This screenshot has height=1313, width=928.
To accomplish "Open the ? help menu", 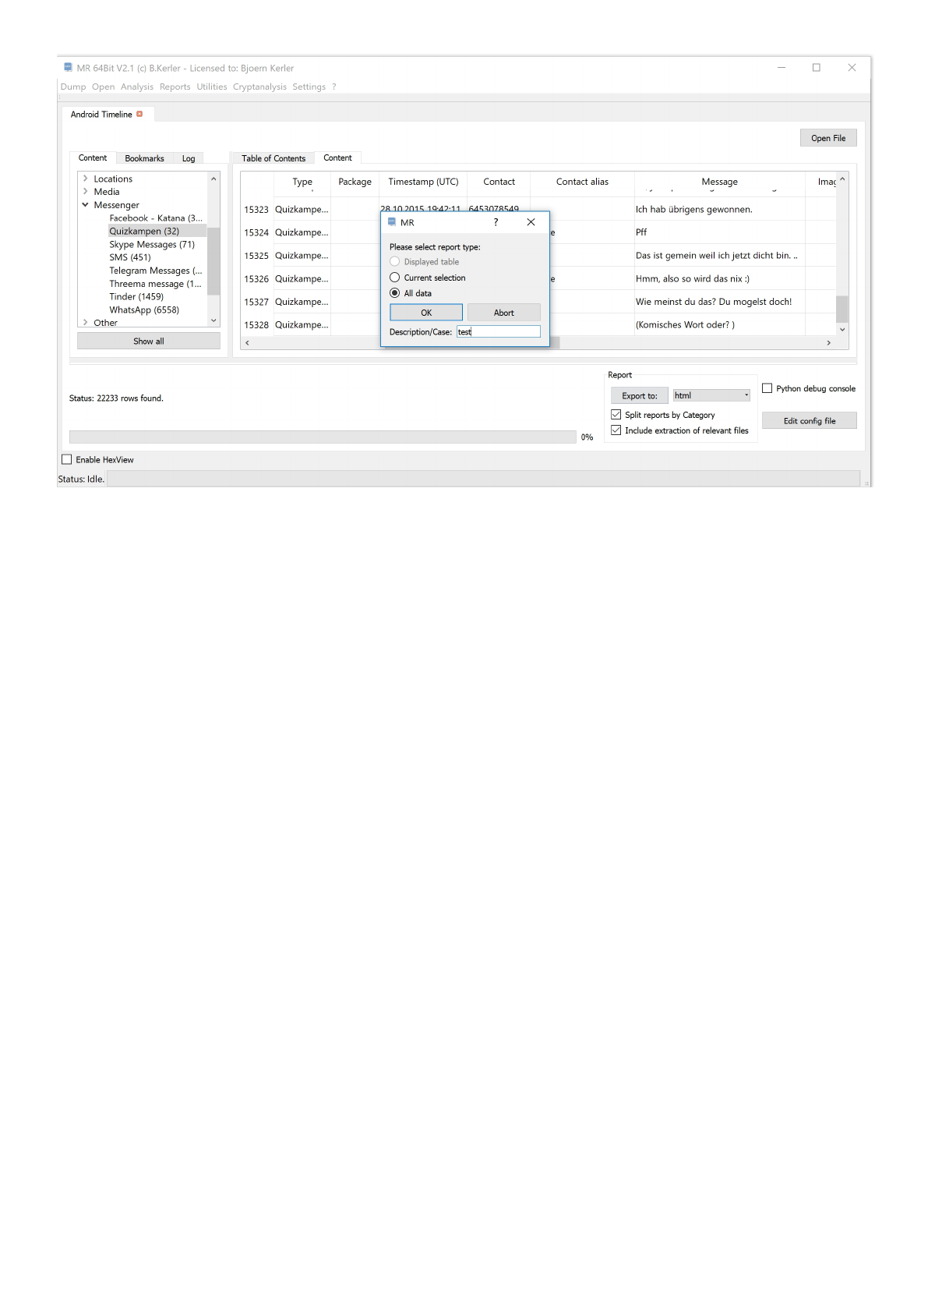I will click(x=334, y=87).
